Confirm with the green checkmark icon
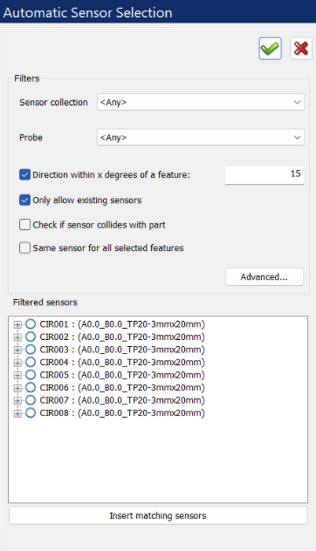 [270, 49]
